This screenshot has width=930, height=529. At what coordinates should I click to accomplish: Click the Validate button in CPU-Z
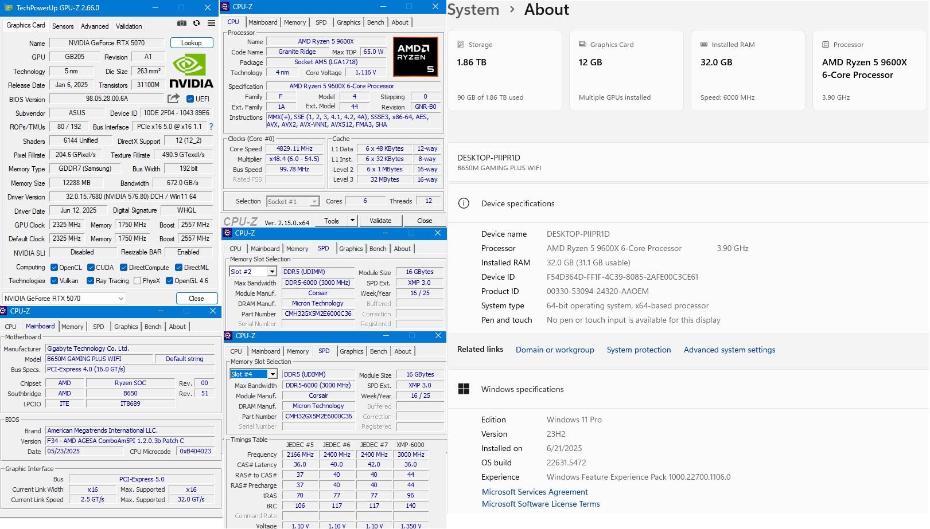pyautogui.click(x=380, y=221)
